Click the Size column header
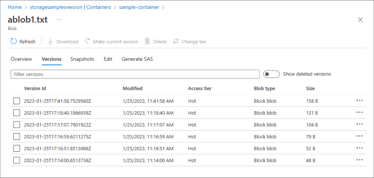374x178 pixels. (310, 88)
